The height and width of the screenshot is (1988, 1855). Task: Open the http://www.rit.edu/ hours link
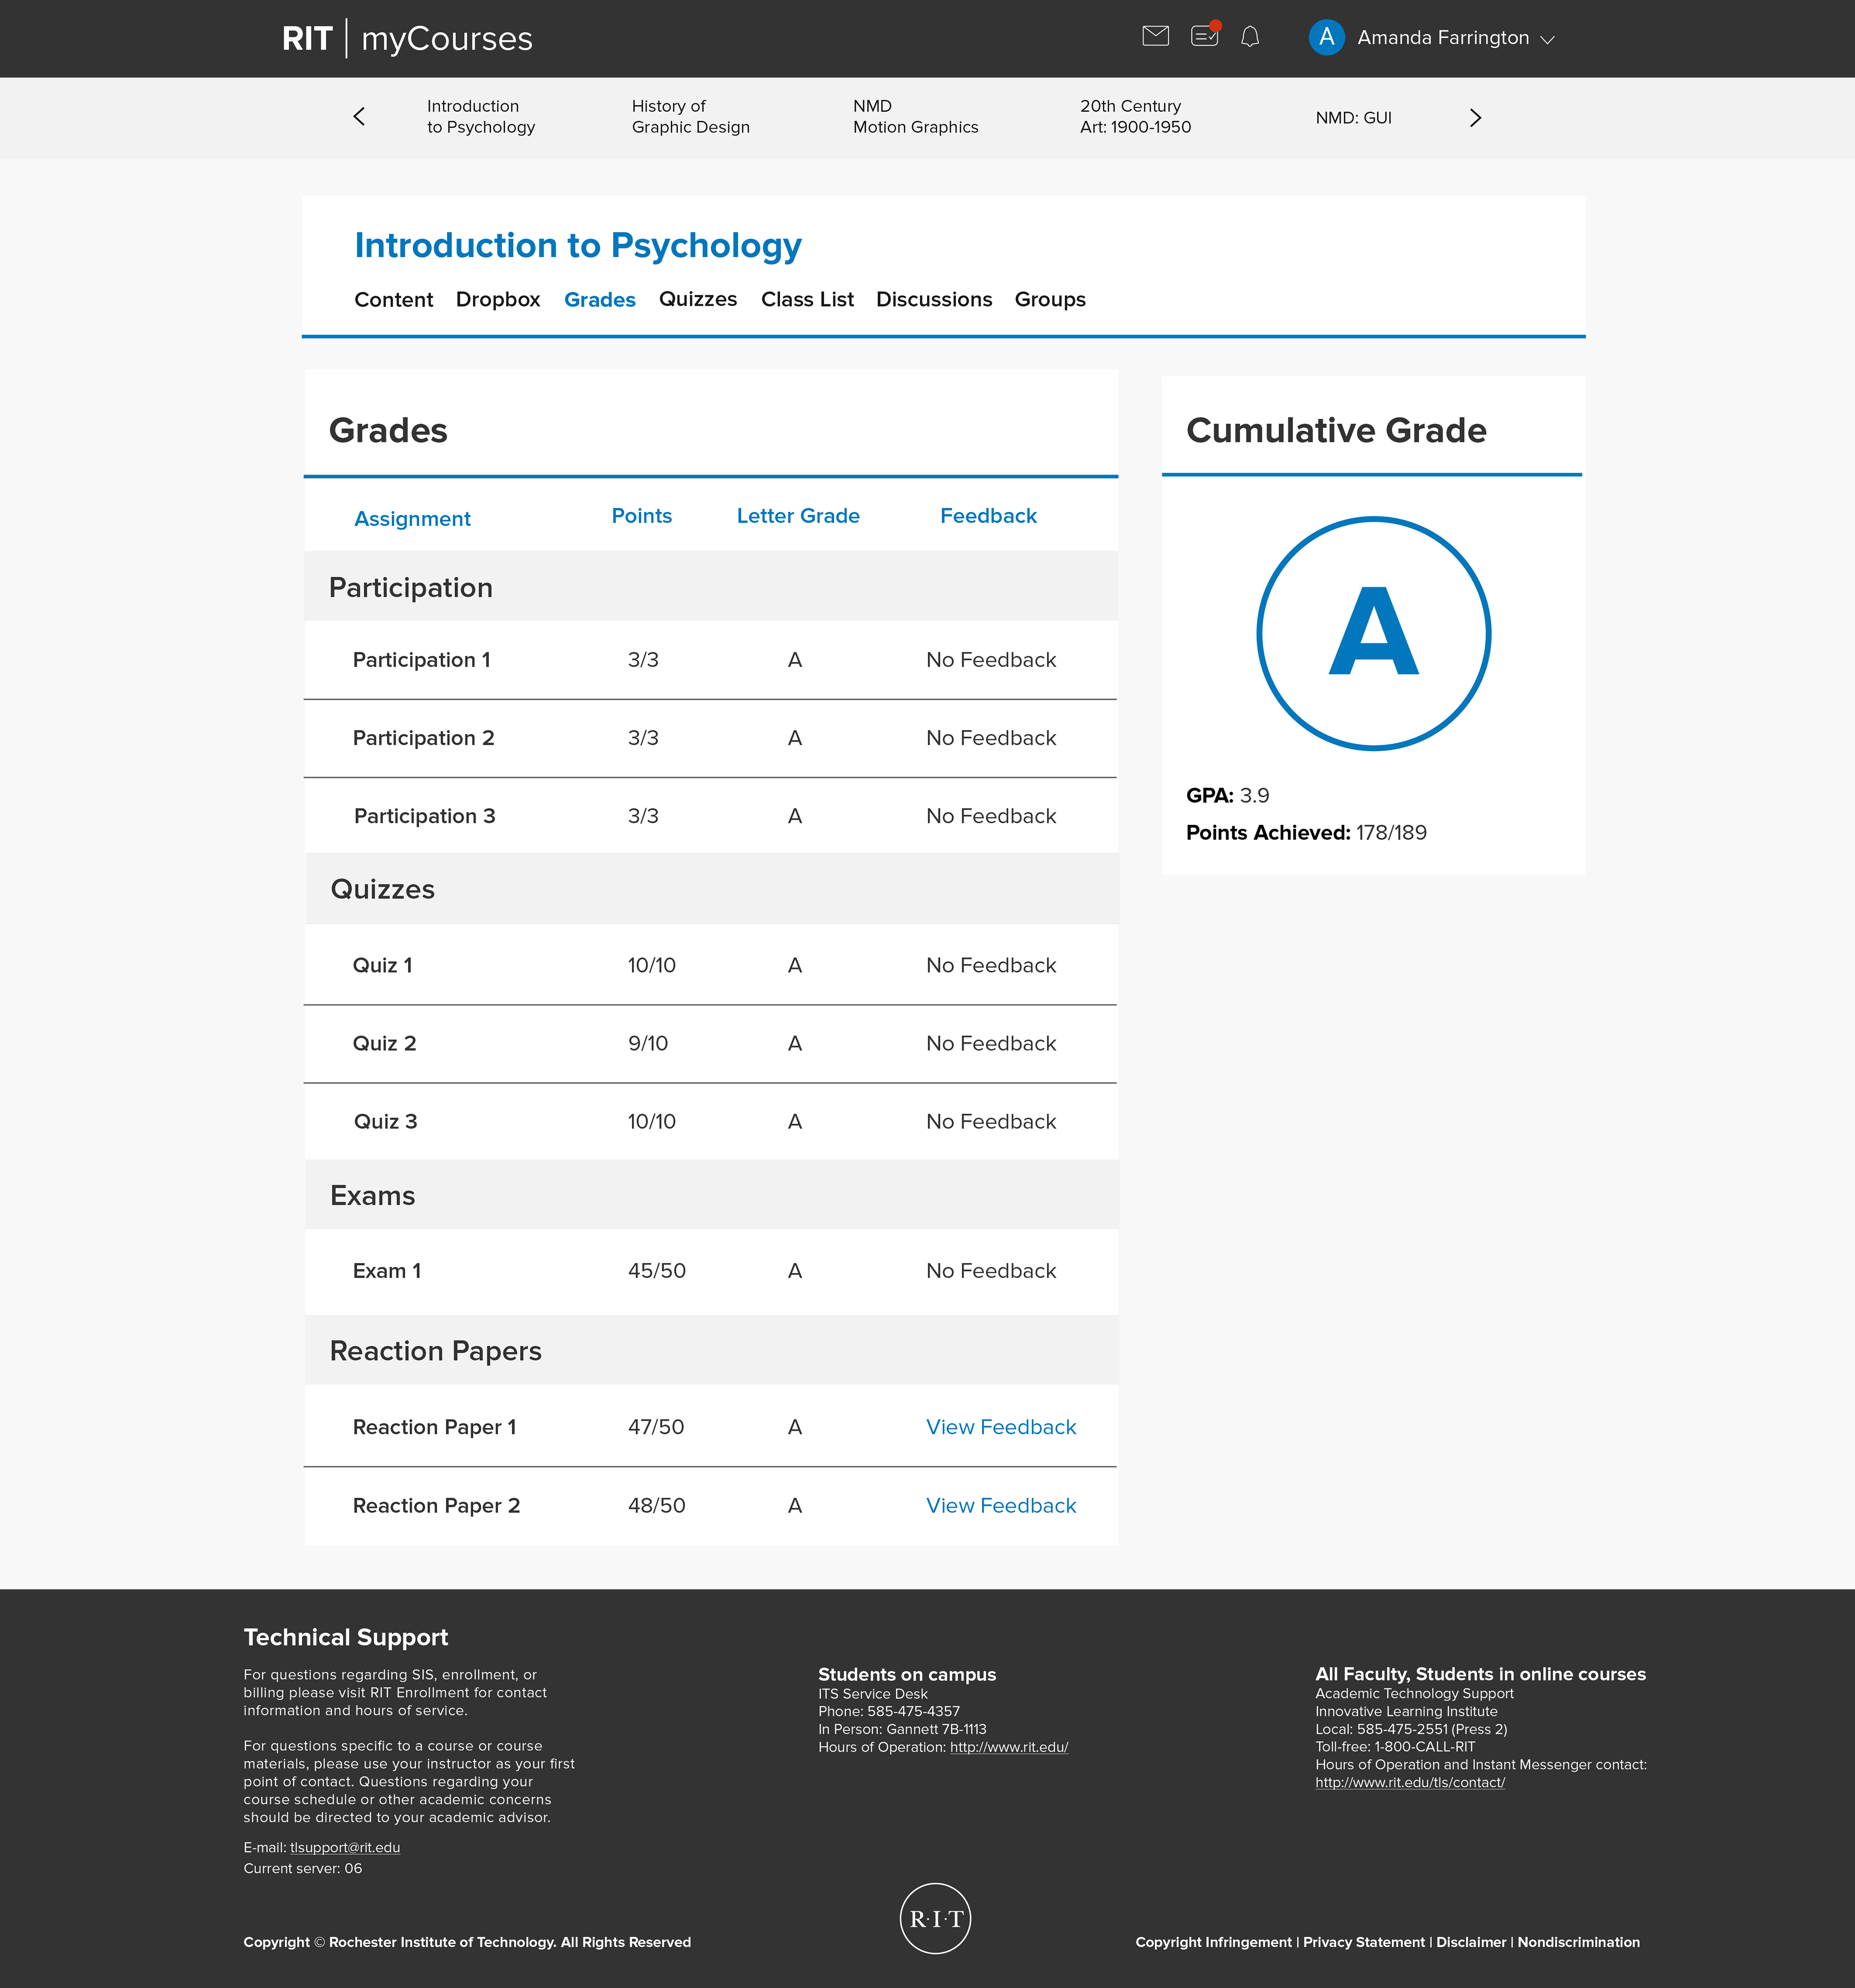1008,1747
